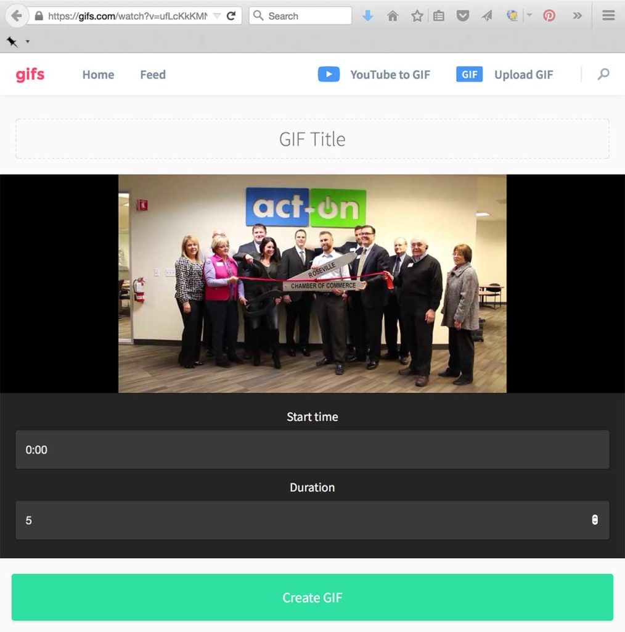Show more toolbar items with the chevron overflow
625x632 pixels.
pyautogui.click(x=577, y=15)
